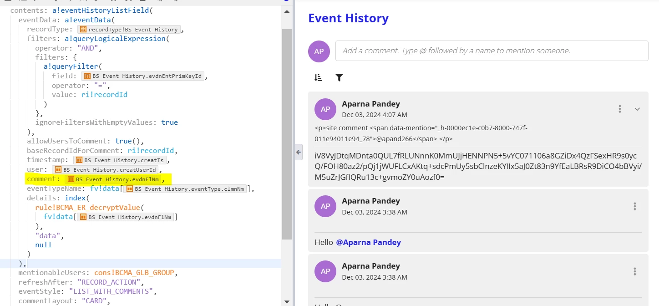The image size is (659, 306).
Task: Click the Aparna Pandey name on the 4:07 AM event
Action: (x=371, y=104)
